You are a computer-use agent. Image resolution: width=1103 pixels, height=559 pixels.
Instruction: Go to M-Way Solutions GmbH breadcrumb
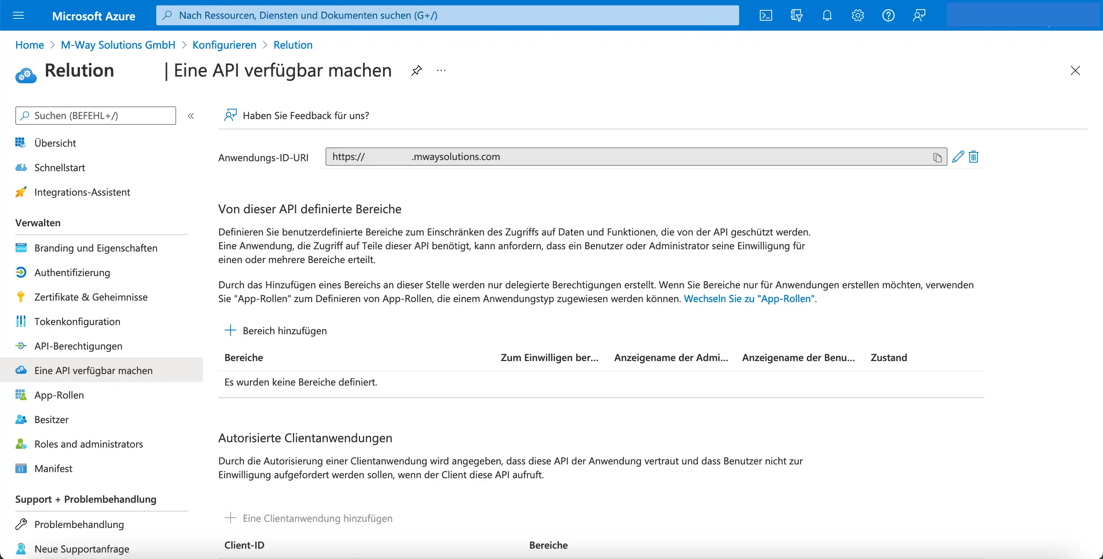tap(118, 45)
